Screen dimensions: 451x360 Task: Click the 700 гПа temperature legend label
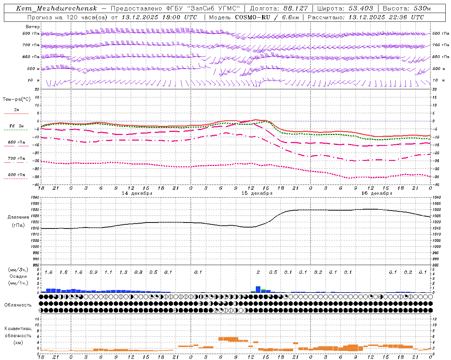point(17,159)
